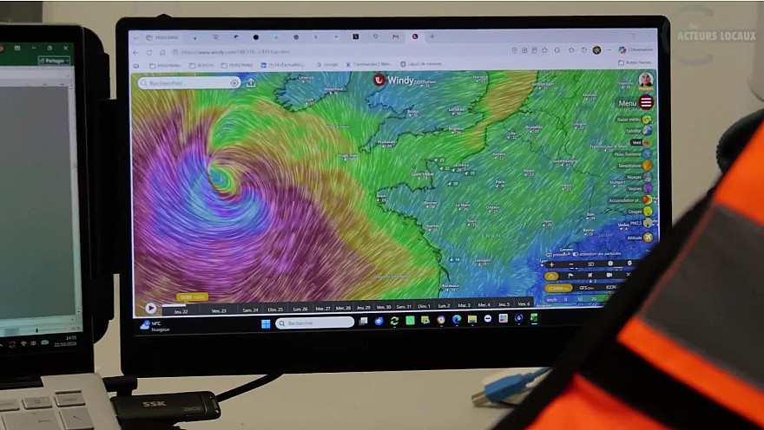764x430 pixels.
Task: Open the Windows Start menu
Action: pyautogui.click(x=266, y=323)
